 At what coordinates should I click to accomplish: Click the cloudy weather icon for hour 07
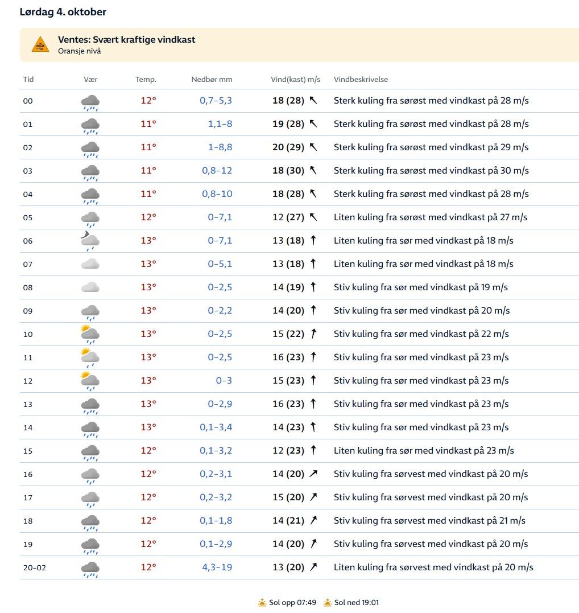tap(90, 264)
